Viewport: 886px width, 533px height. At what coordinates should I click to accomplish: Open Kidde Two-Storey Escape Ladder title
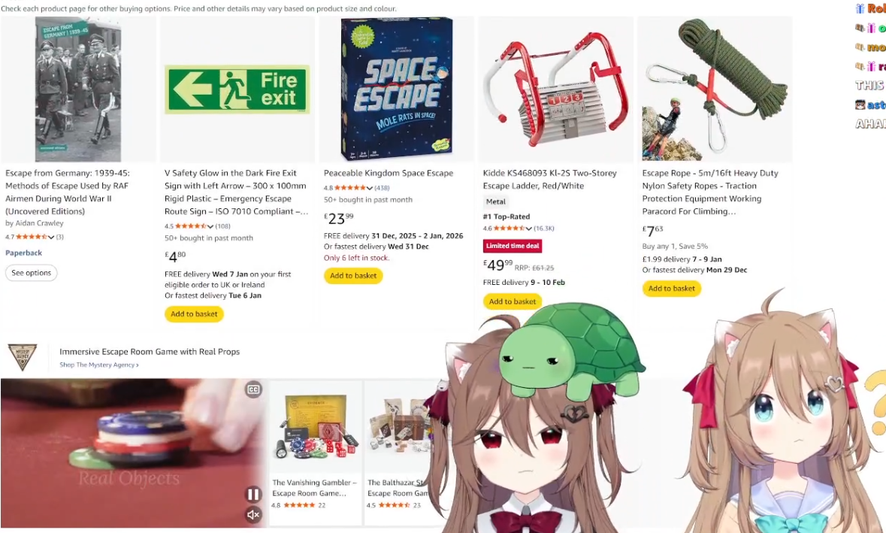click(x=549, y=179)
